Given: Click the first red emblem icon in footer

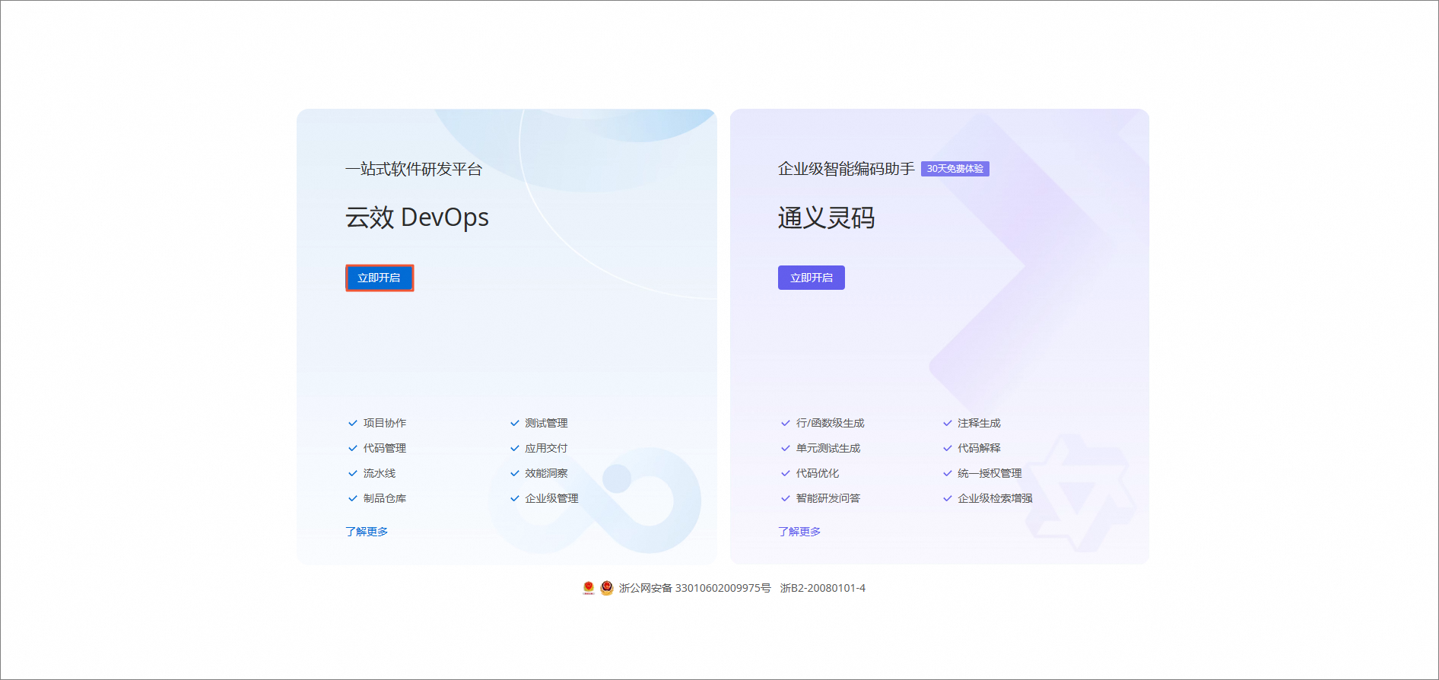Looking at the screenshot, I should pyautogui.click(x=589, y=588).
